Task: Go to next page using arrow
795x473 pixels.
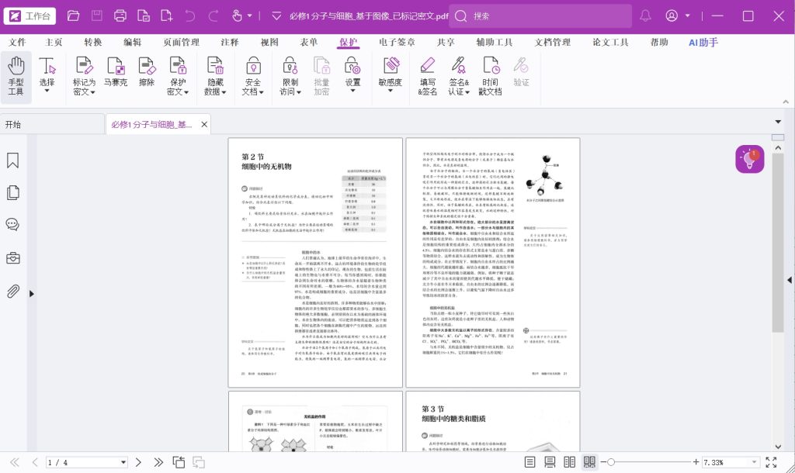Action: point(137,462)
